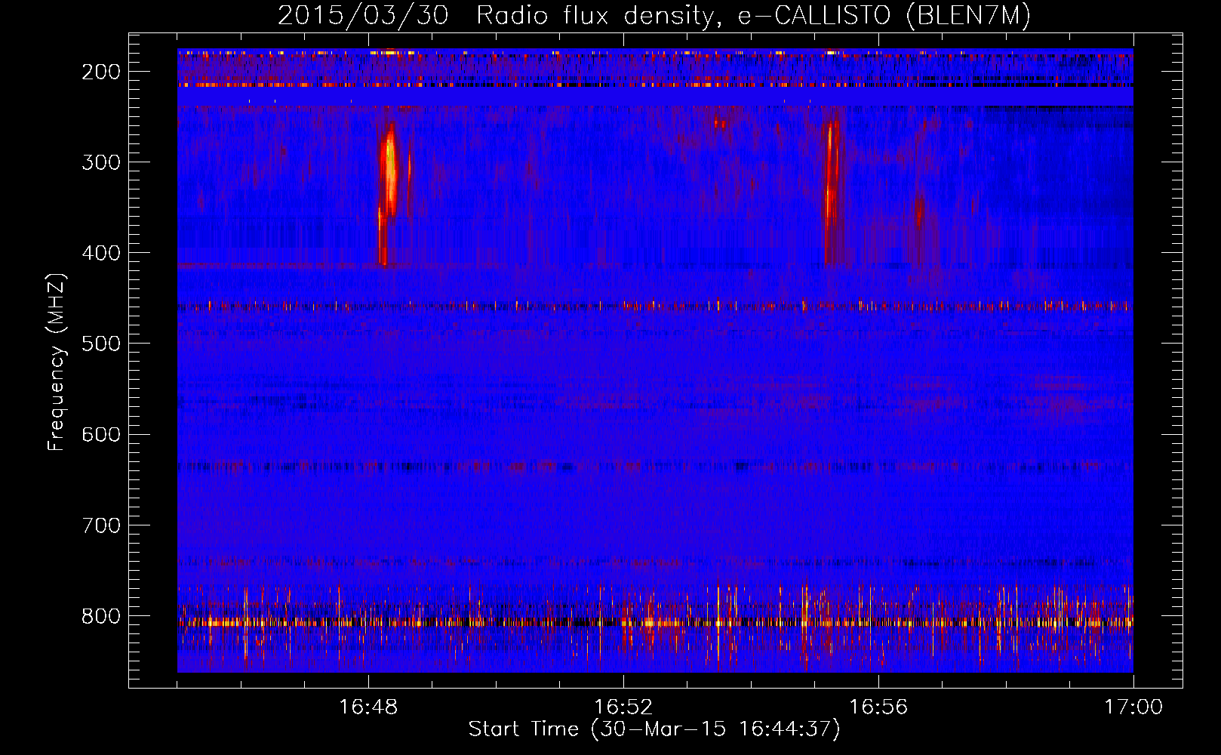Click the 16:52 time tick label
Image resolution: width=1221 pixels, height=755 pixels.
pos(623,707)
